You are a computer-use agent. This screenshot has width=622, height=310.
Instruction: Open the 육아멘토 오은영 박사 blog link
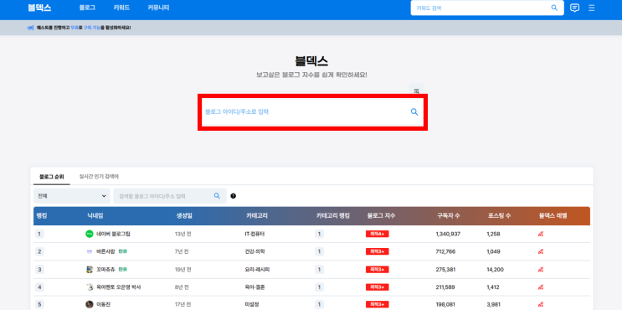click(119, 287)
